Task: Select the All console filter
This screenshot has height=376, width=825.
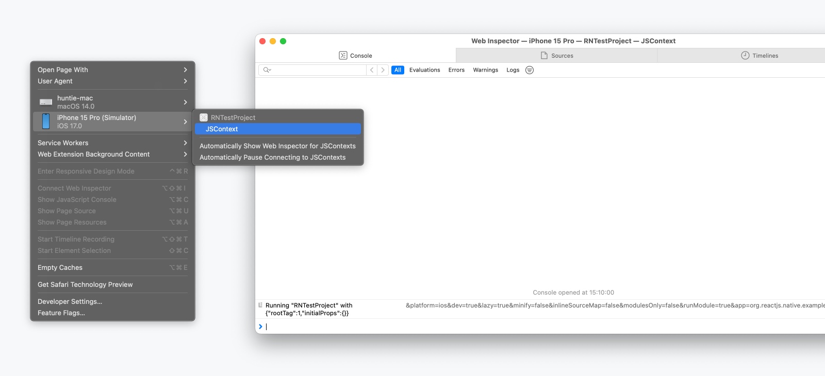Action: pos(398,70)
